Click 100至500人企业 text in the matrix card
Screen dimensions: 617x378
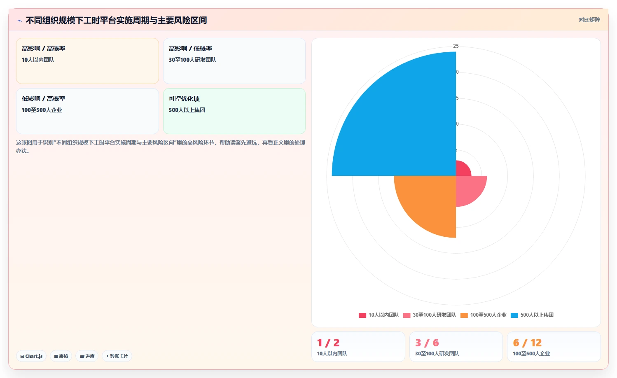click(x=42, y=110)
